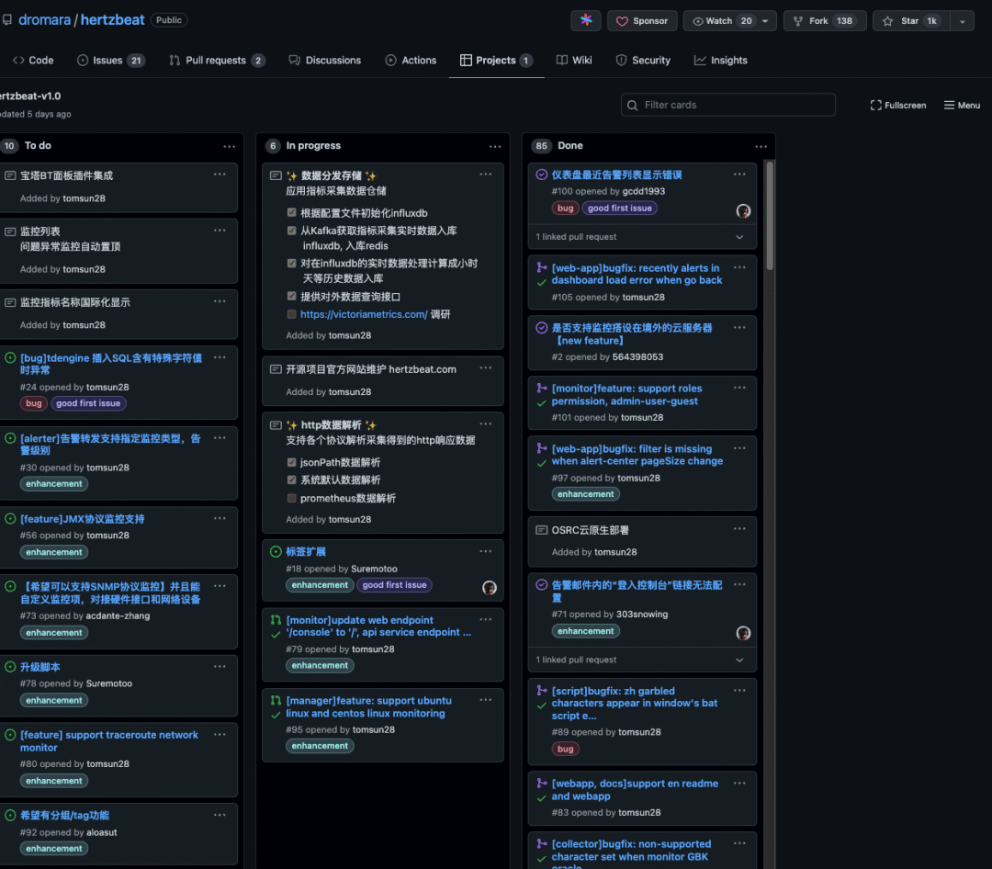Open card menu for tdengine bug issue #24
The image size is (992, 869).
220,357
